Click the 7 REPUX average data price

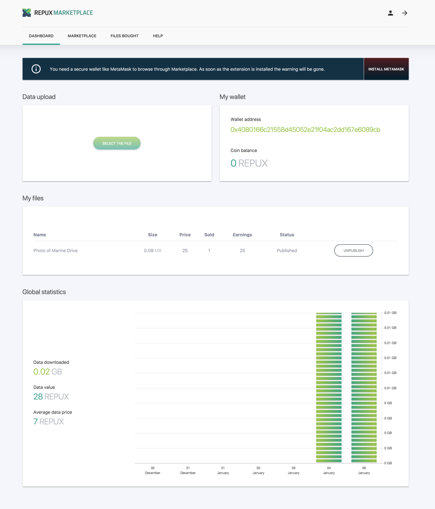49,422
